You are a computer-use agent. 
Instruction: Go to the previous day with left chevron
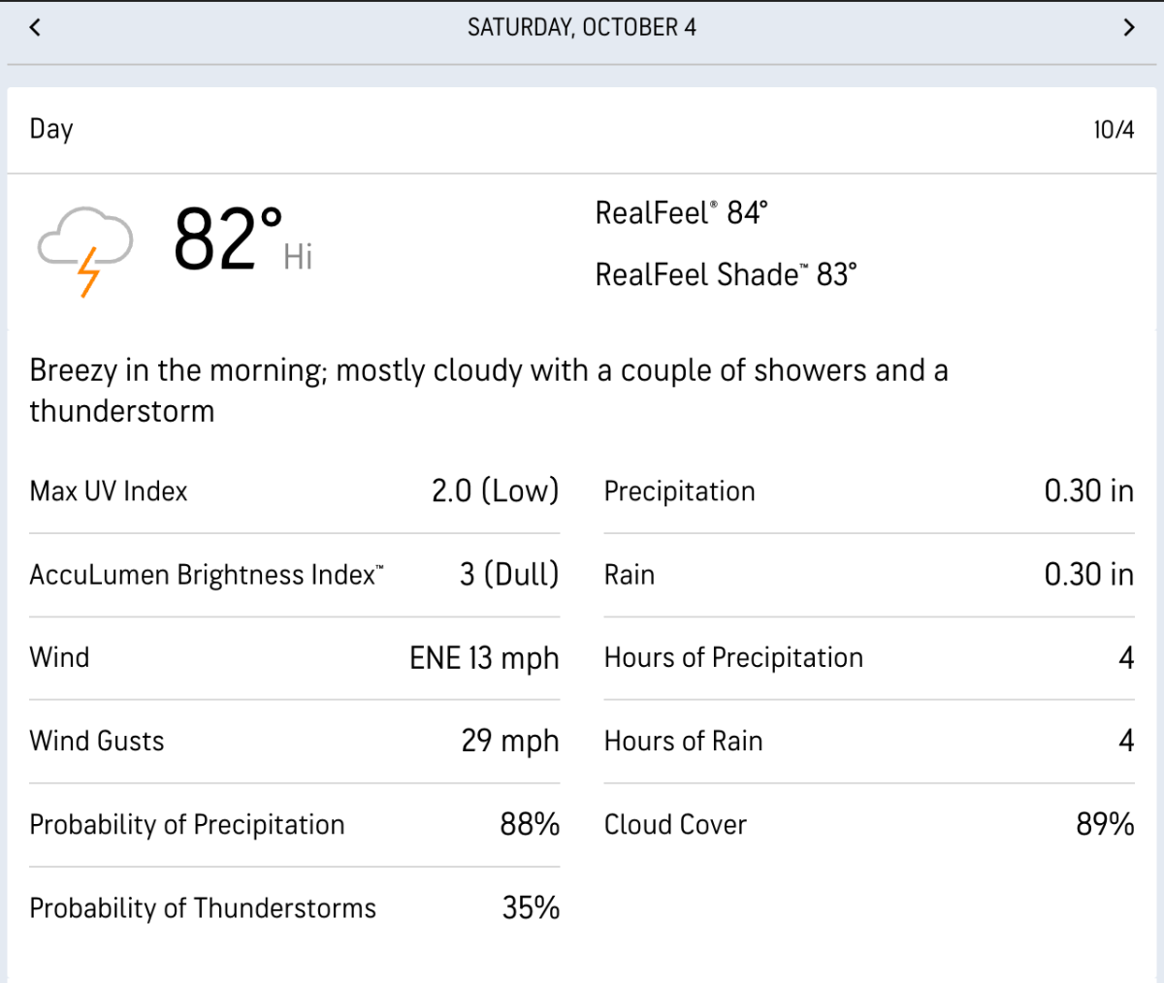[x=35, y=28]
